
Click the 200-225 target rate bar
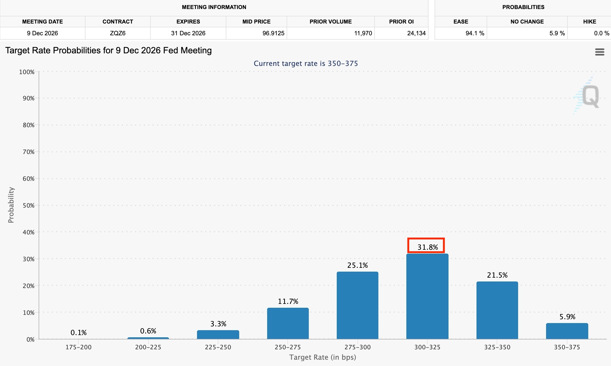[148, 338]
